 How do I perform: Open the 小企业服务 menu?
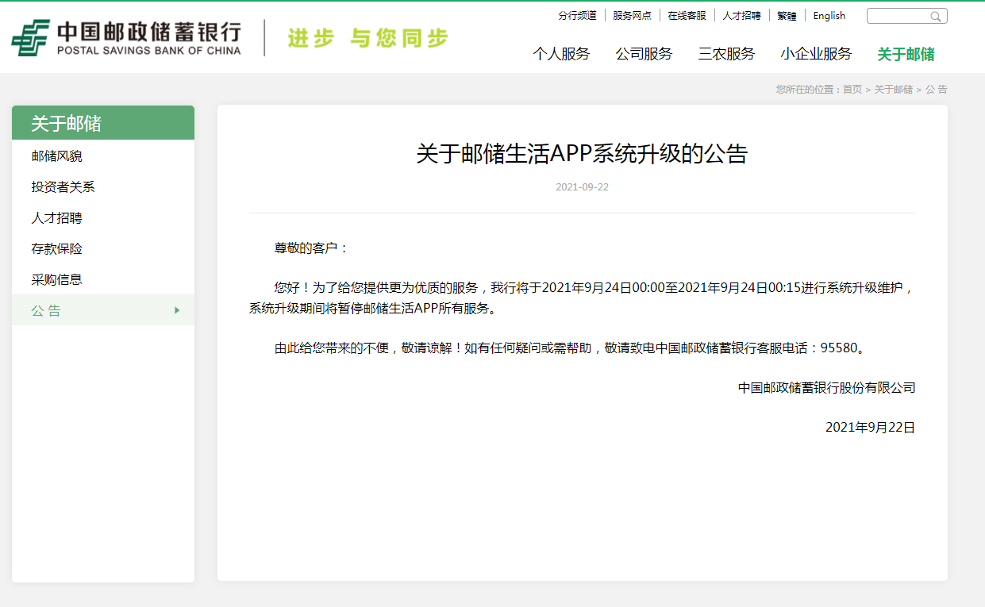tap(816, 54)
